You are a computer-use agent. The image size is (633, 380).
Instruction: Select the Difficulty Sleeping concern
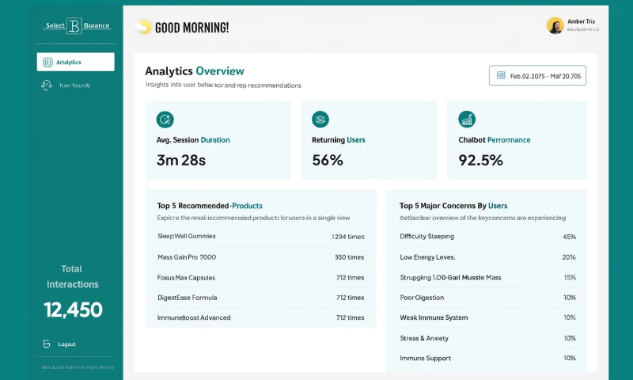click(x=488, y=236)
